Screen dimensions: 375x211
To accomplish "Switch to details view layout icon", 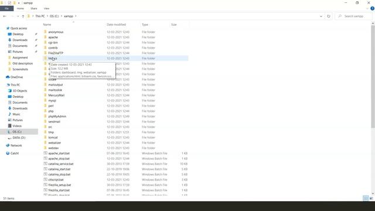I will click(366, 198).
